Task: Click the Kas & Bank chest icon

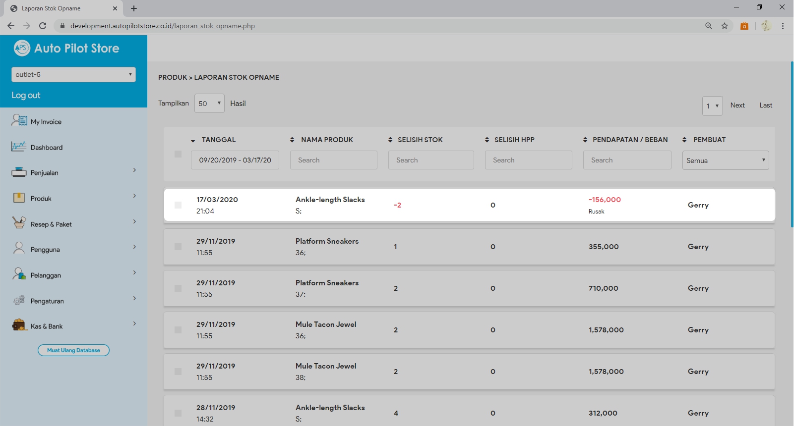Action: [19, 325]
